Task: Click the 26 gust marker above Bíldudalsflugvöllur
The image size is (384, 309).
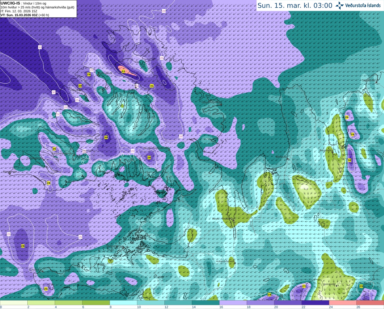Action: 54,149
